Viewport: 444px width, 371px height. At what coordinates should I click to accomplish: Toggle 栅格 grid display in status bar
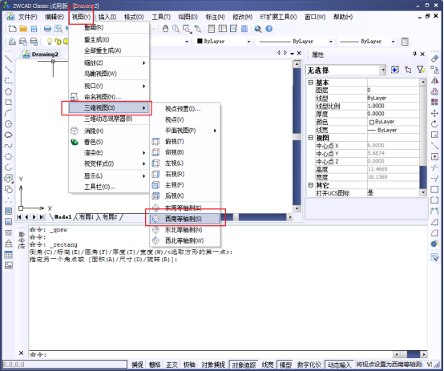tap(155, 365)
